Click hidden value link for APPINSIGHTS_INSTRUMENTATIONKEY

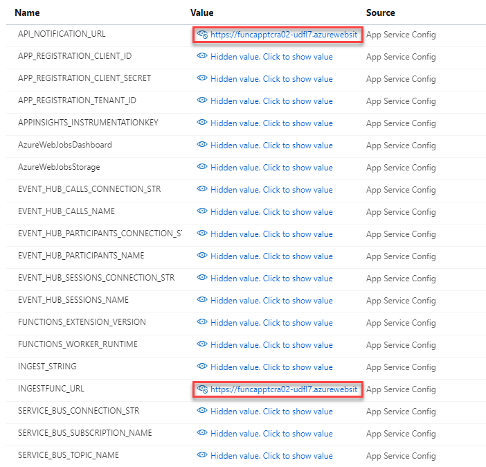tap(271, 123)
